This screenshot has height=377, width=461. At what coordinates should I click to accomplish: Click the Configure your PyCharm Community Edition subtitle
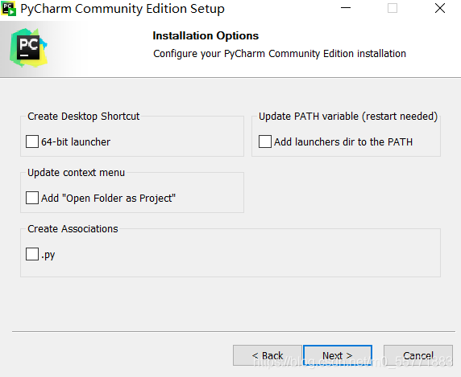[x=280, y=54]
